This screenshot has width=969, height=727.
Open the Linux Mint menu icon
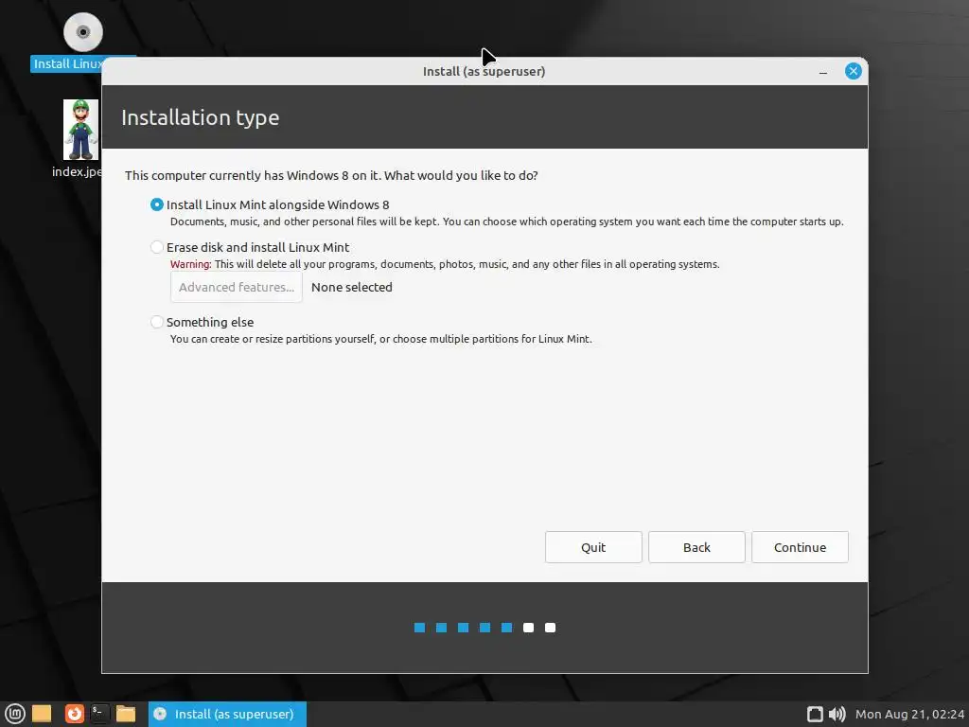point(15,714)
